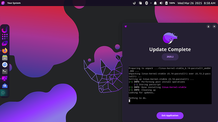Click the battery charging indicator icon
Image resolution: width=218 pixels, height=122 pixels.
click(x=167, y=3)
